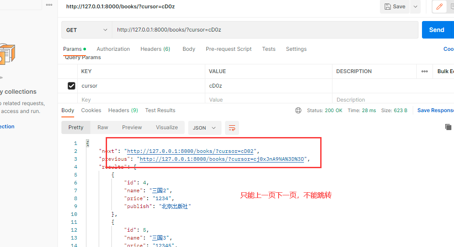Open the GET method dropdown
The height and width of the screenshot is (247, 454).
tap(87, 30)
